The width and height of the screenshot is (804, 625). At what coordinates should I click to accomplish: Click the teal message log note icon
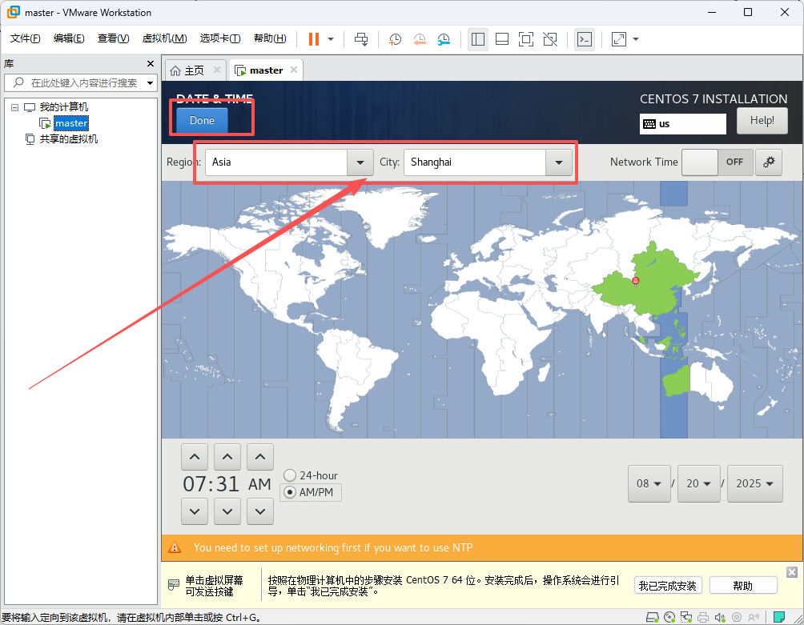tap(779, 617)
